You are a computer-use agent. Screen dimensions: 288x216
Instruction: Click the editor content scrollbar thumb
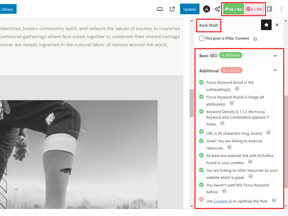point(192,103)
